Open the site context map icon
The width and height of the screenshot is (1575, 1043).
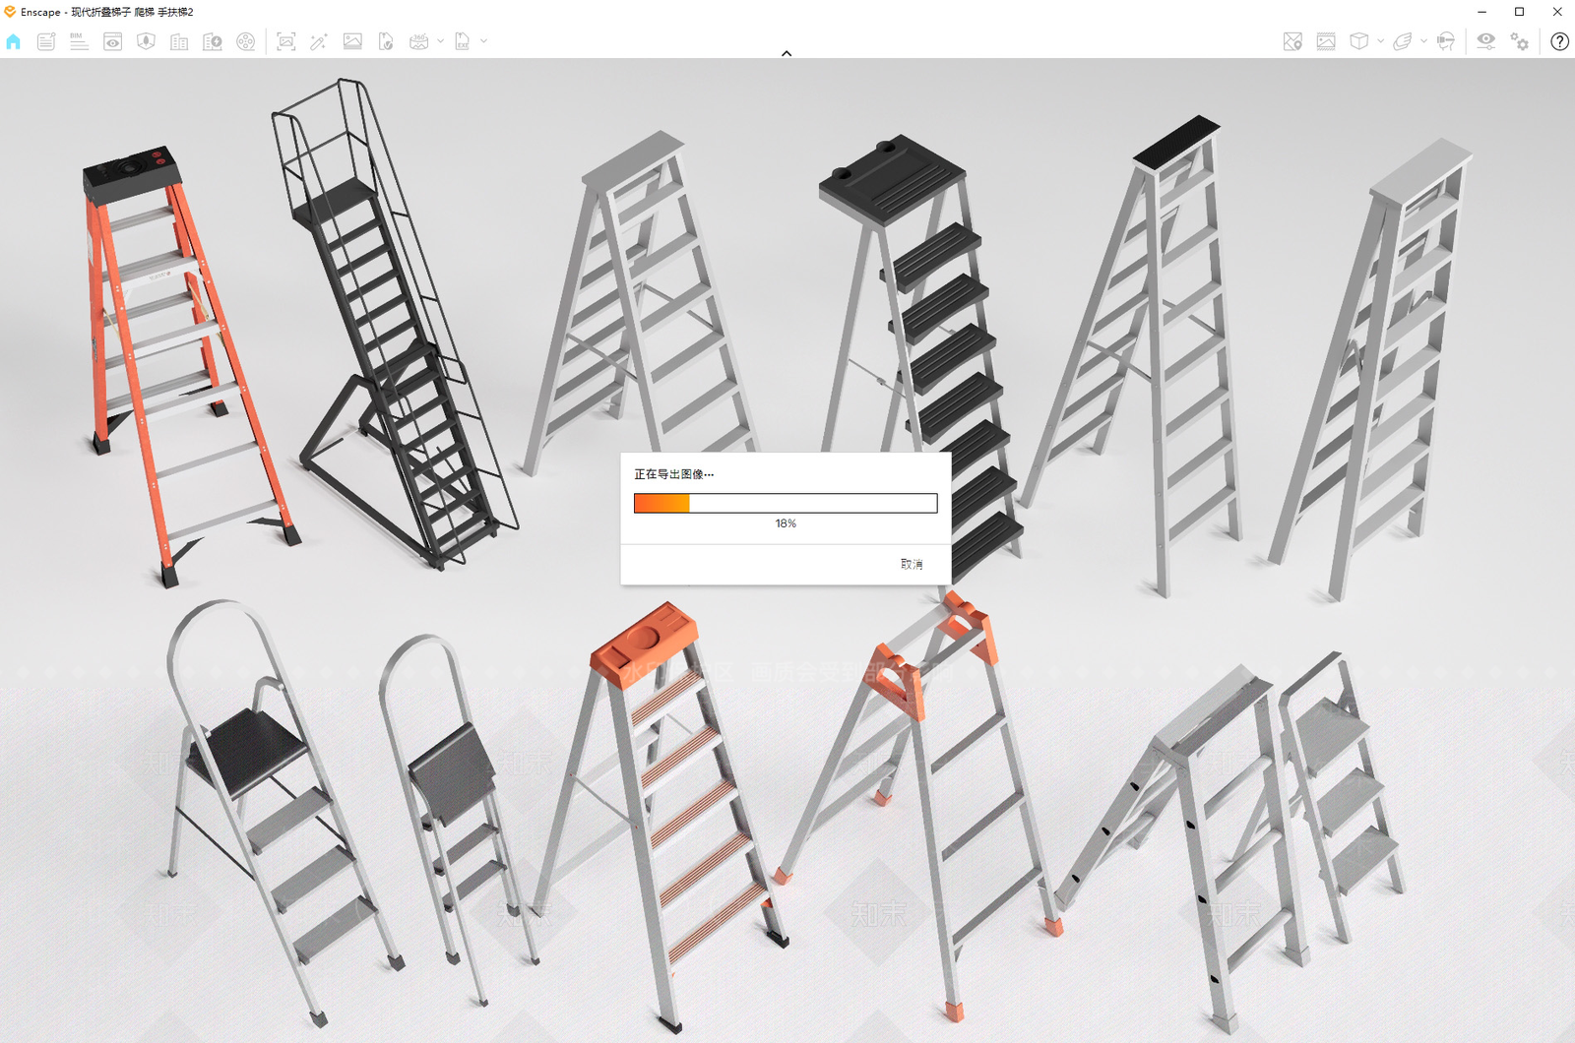pyautogui.click(x=1292, y=41)
